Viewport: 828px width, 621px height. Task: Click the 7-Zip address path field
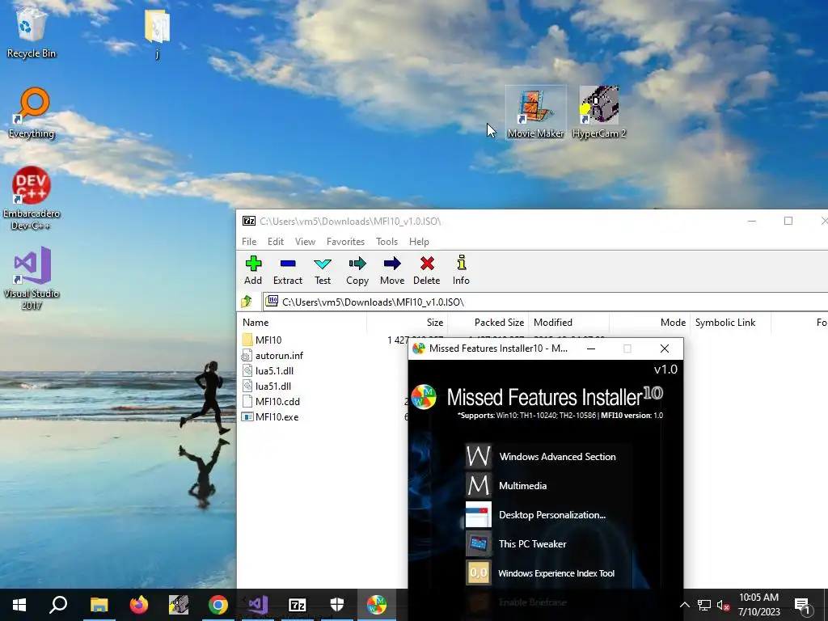click(x=546, y=302)
